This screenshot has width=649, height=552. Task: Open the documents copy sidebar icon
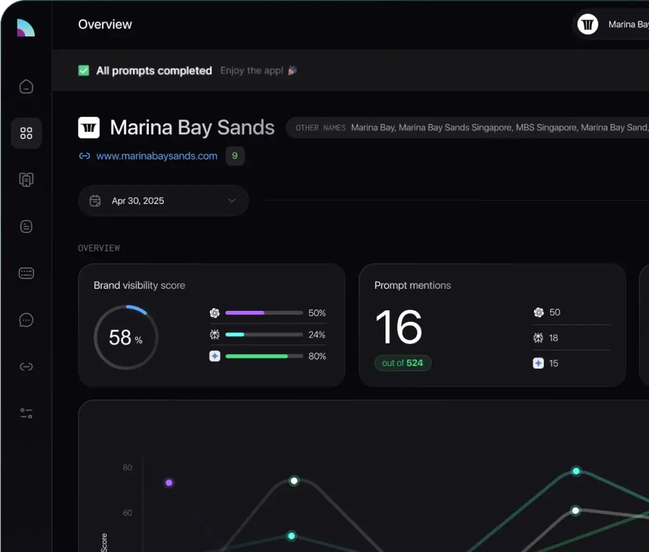[26, 180]
